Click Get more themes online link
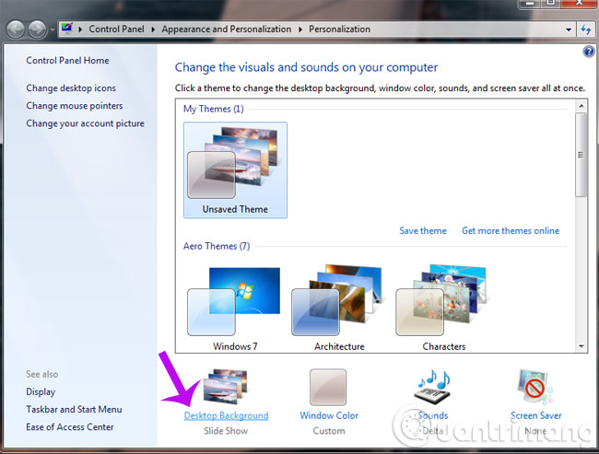 [511, 230]
